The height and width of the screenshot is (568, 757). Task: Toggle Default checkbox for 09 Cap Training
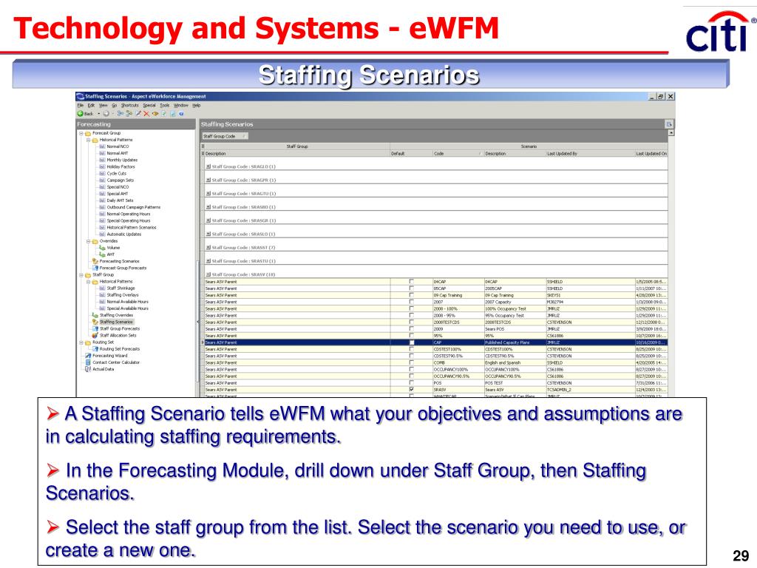click(x=411, y=295)
